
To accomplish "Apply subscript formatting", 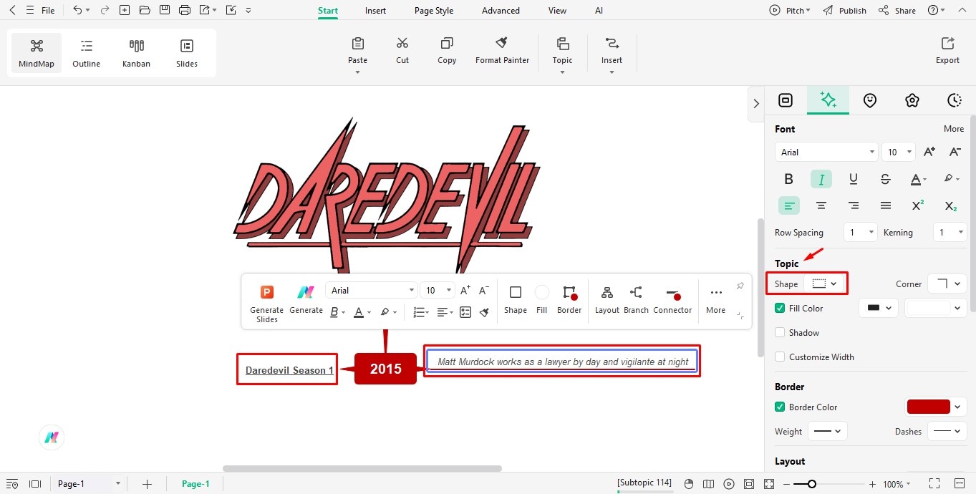I will [950, 205].
